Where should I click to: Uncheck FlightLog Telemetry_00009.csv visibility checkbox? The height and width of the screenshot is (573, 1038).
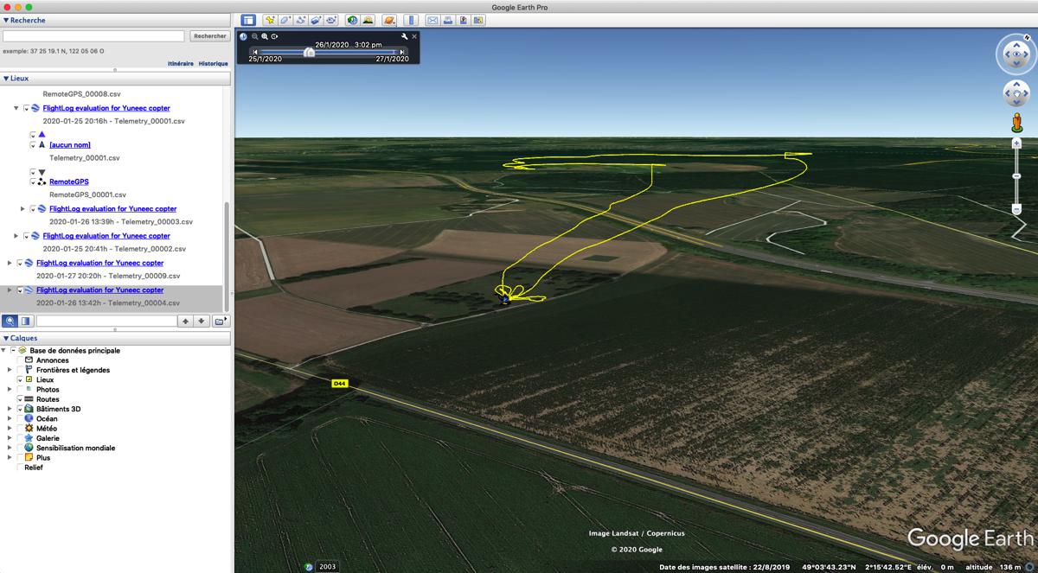(20, 263)
